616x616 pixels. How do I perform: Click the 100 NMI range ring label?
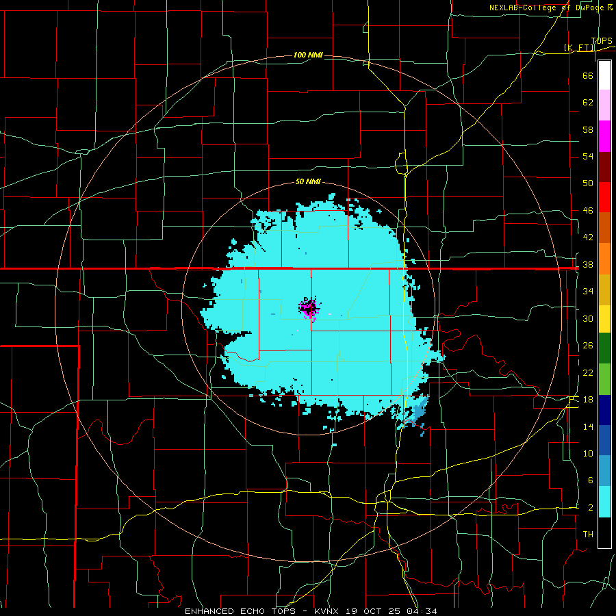pyautogui.click(x=308, y=55)
